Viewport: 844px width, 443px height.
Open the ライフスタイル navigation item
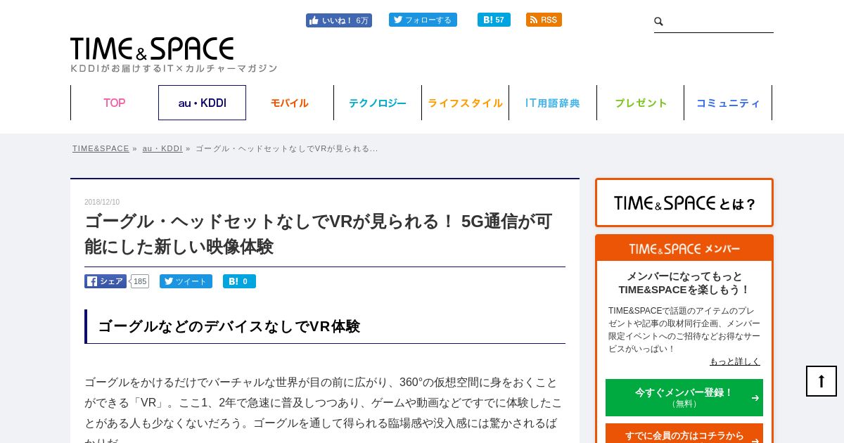pyautogui.click(x=465, y=103)
